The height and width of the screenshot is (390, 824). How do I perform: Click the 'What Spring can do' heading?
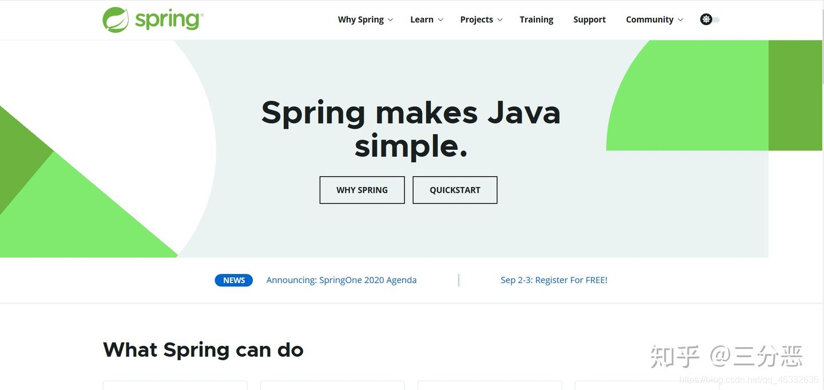(203, 349)
